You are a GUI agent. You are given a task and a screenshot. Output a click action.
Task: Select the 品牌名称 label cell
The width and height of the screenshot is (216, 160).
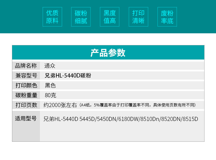coord(26,66)
